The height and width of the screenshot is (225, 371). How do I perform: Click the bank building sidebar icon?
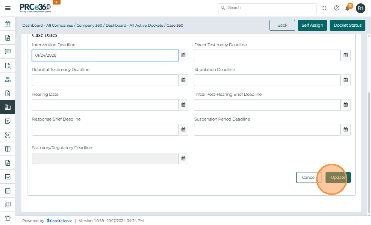(x=8, y=24)
